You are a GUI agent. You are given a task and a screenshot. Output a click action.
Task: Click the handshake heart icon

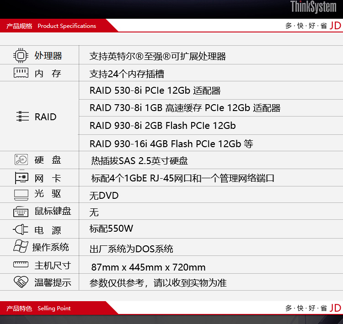(x=21, y=282)
